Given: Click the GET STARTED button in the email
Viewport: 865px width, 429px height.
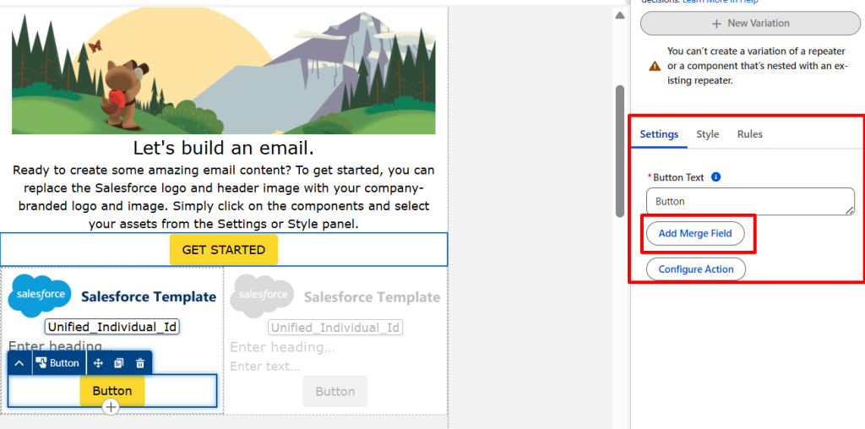Looking at the screenshot, I should [223, 250].
